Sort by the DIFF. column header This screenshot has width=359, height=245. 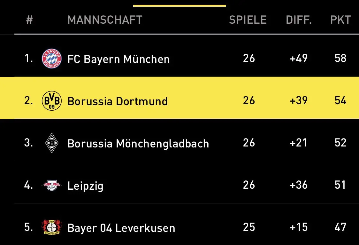pos(299,20)
